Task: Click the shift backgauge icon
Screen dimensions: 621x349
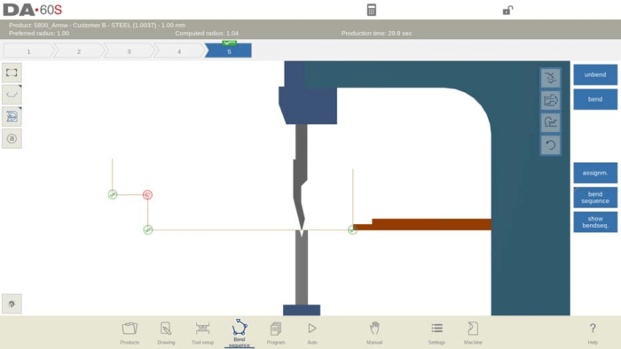Action: pyautogui.click(x=551, y=78)
